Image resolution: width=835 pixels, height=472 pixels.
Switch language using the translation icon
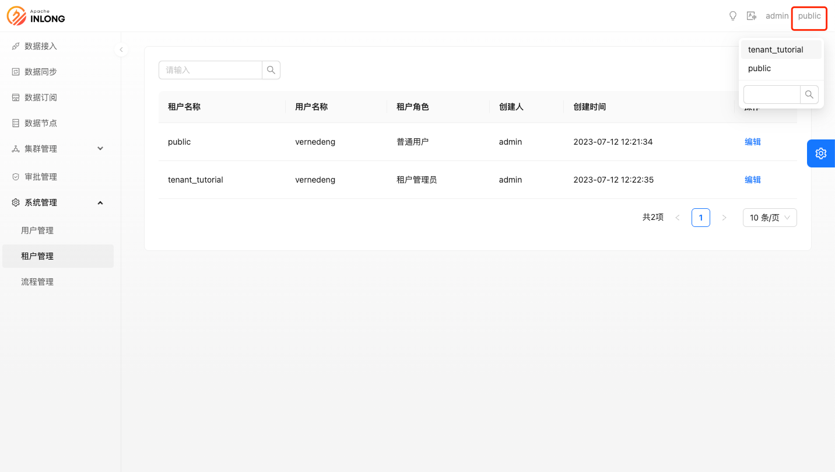pyautogui.click(x=752, y=16)
